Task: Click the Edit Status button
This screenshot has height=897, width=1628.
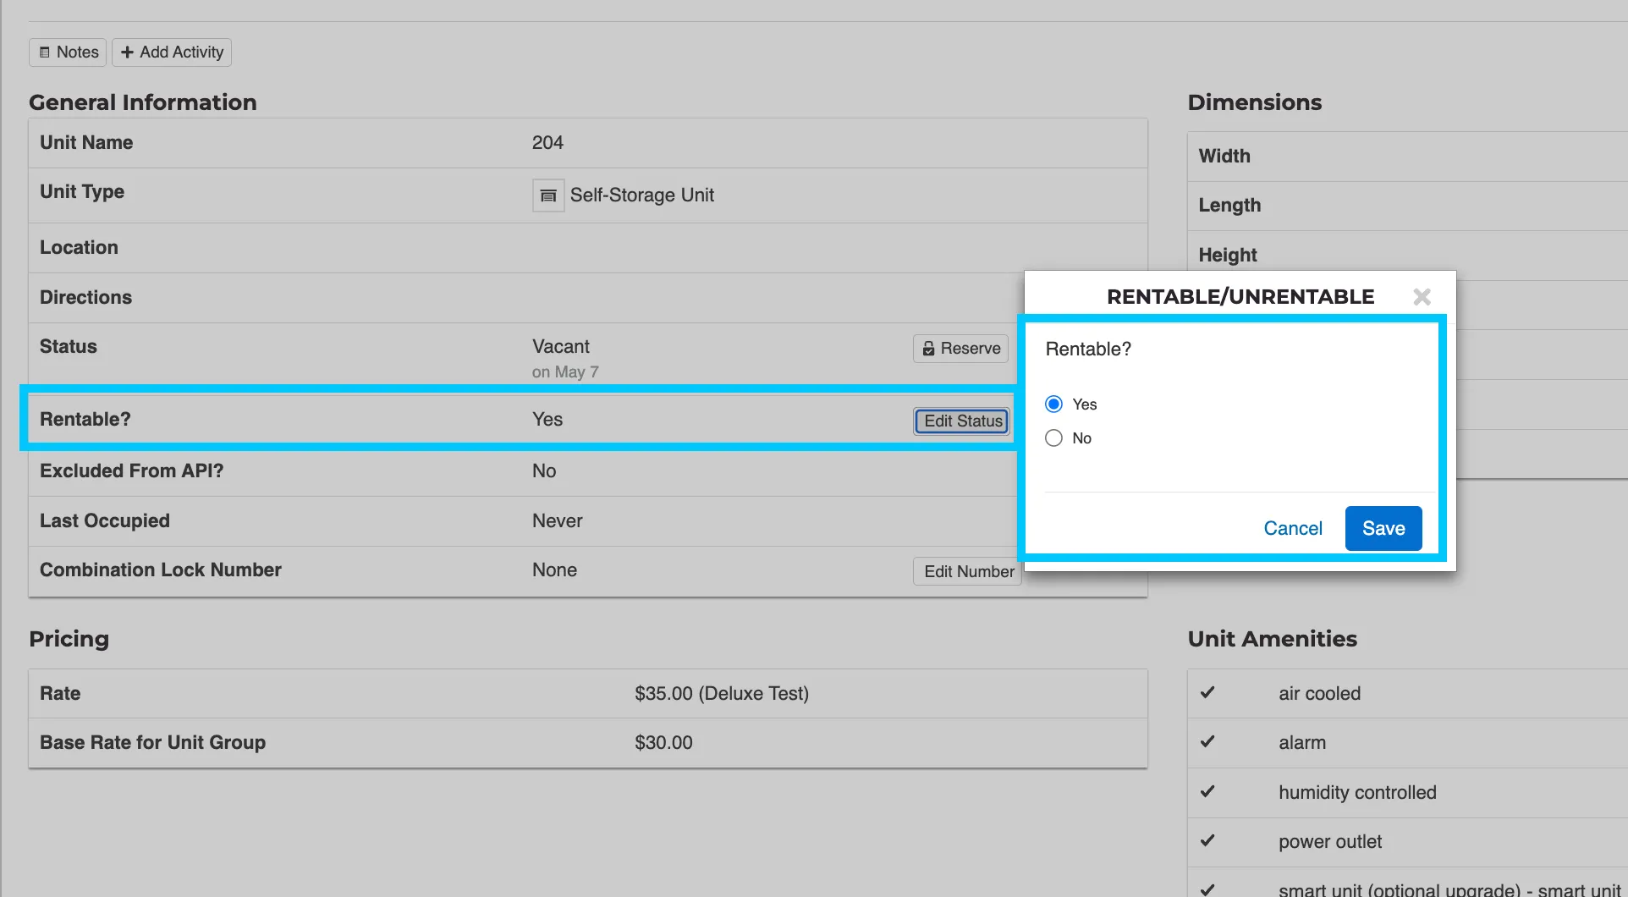Action: coord(962,421)
